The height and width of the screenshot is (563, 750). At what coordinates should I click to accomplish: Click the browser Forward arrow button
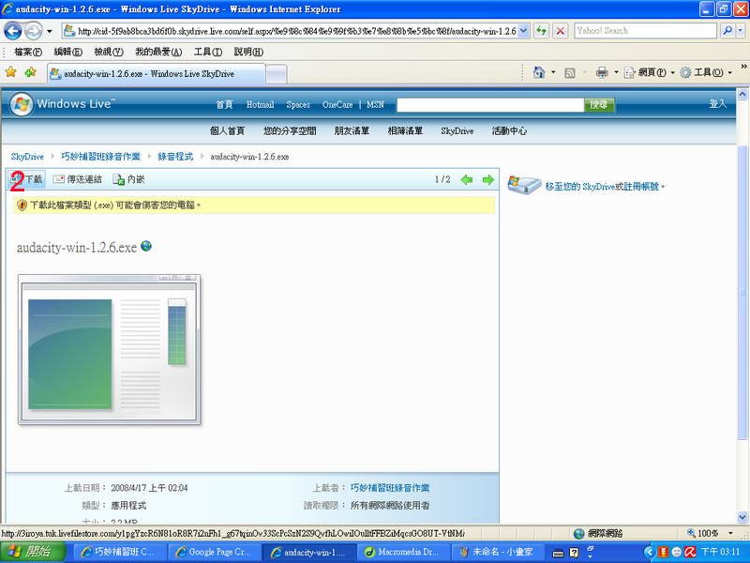click(33, 31)
